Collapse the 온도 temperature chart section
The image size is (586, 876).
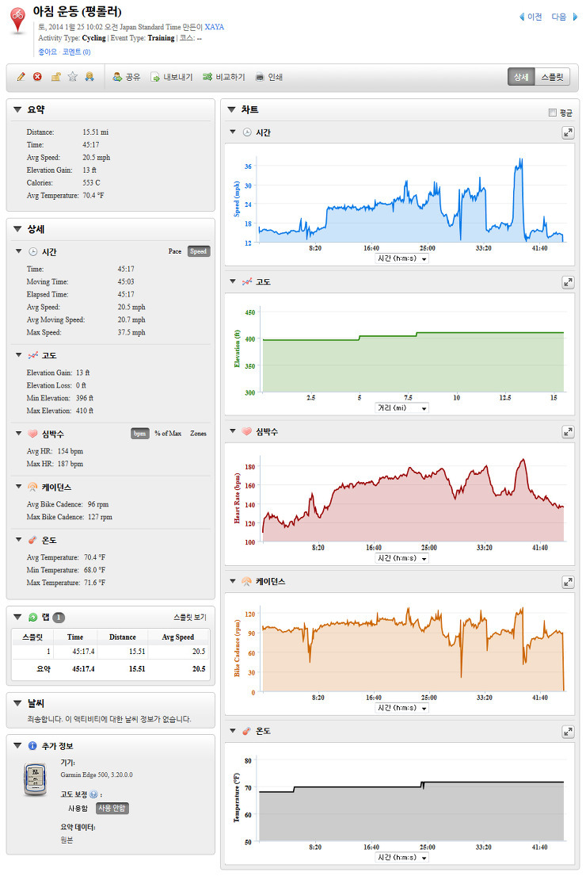pyautogui.click(x=233, y=731)
